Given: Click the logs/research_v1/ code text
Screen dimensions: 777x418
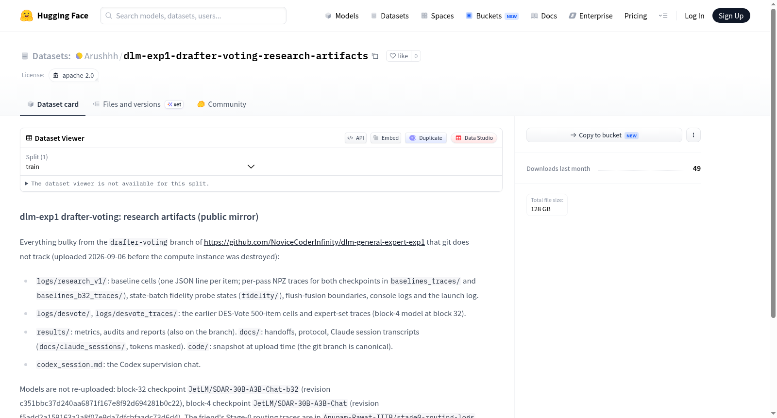Looking at the screenshot, I should tap(71, 281).
